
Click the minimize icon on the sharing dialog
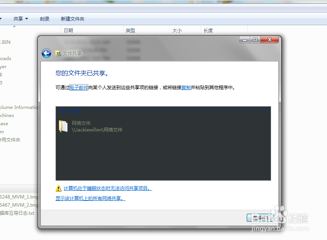(244, 40)
